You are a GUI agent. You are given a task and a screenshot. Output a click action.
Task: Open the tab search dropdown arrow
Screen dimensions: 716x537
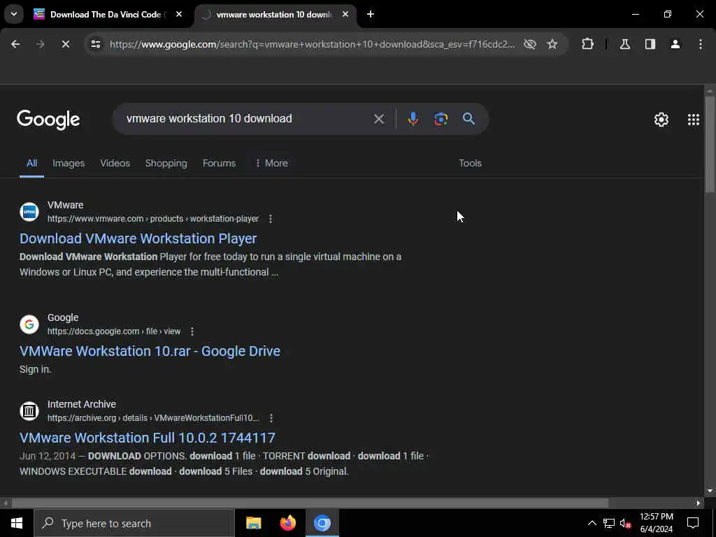point(14,14)
